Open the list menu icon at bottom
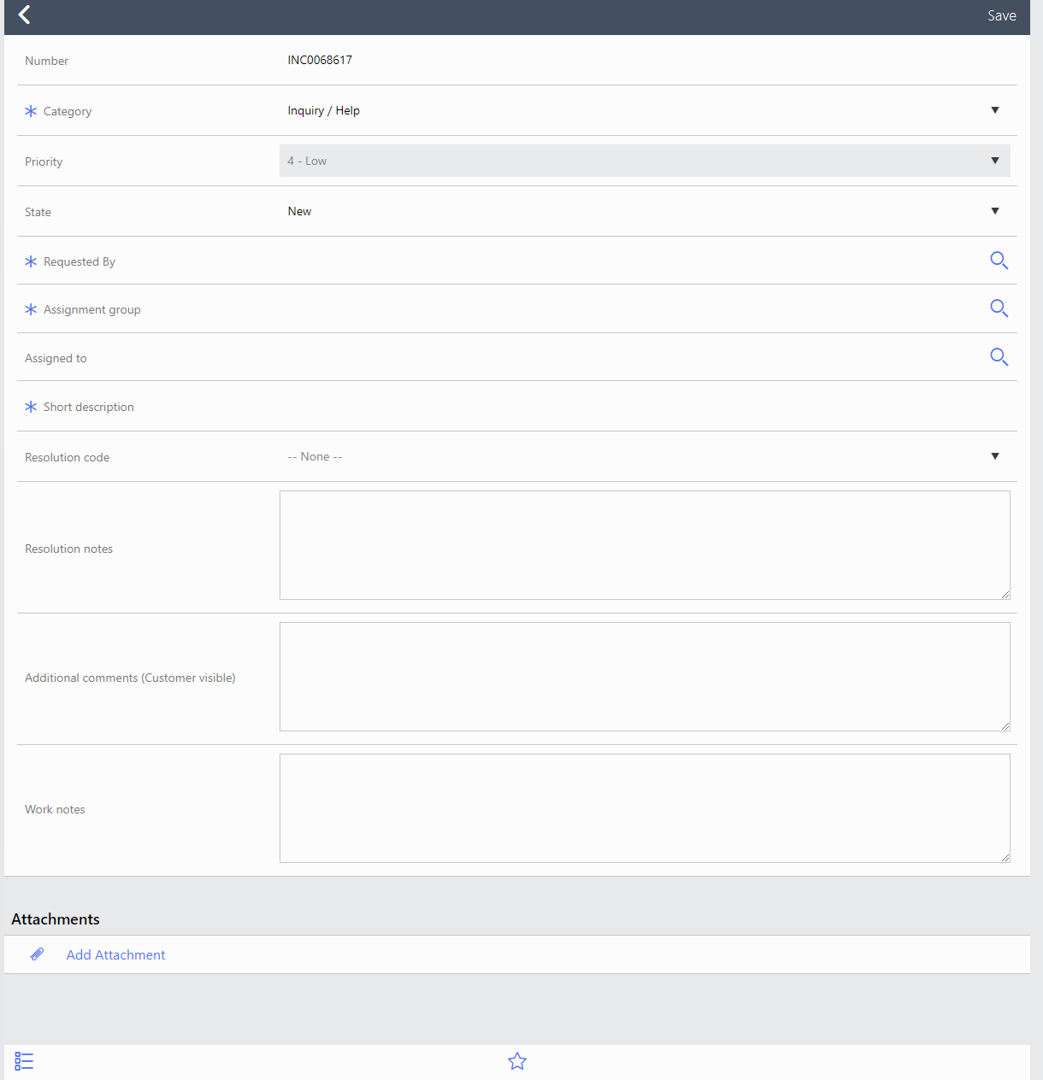This screenshot has height=1080, width=1043. click(24, 1061)
